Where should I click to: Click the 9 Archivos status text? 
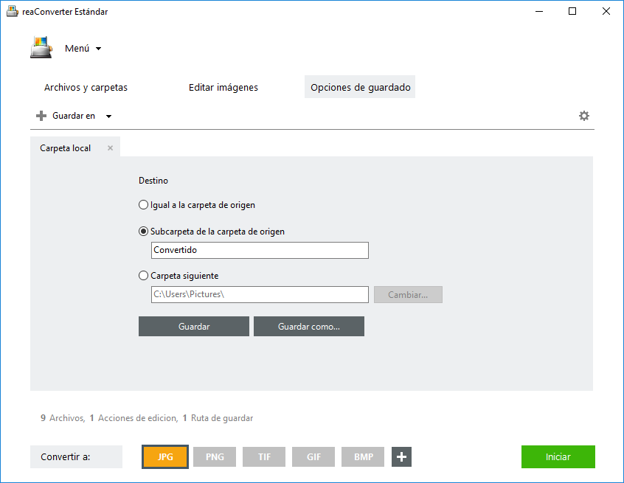(x=63, y=418)
